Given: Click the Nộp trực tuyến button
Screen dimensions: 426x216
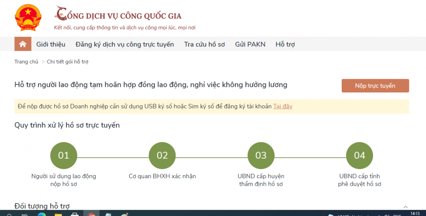Looking at the screenshot, I should coord(375,86).
